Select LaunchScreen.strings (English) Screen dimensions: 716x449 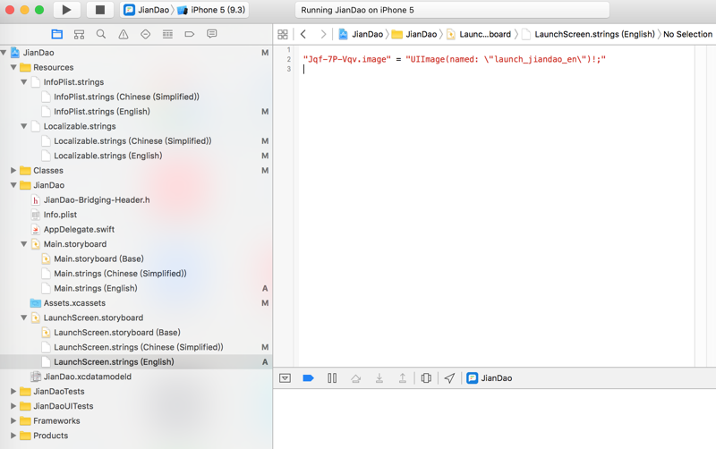tap(136, 362)
